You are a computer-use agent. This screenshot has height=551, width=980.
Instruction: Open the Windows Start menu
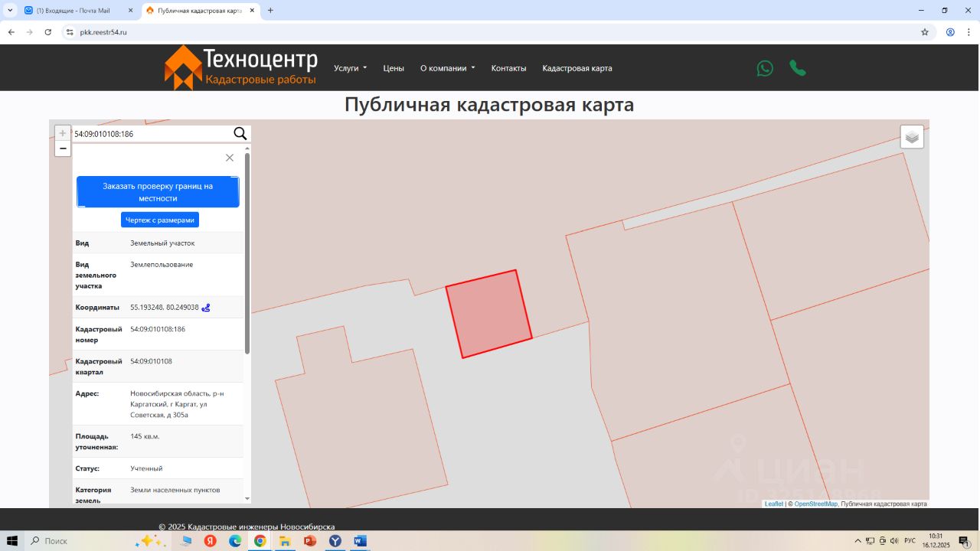[12, 541]
